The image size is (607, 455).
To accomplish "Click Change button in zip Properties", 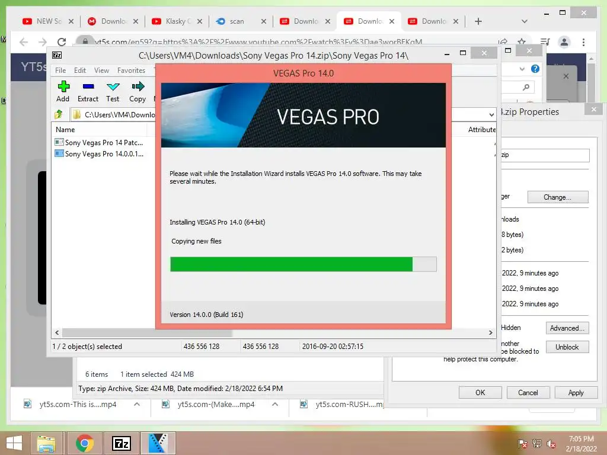I will (557, 197).
